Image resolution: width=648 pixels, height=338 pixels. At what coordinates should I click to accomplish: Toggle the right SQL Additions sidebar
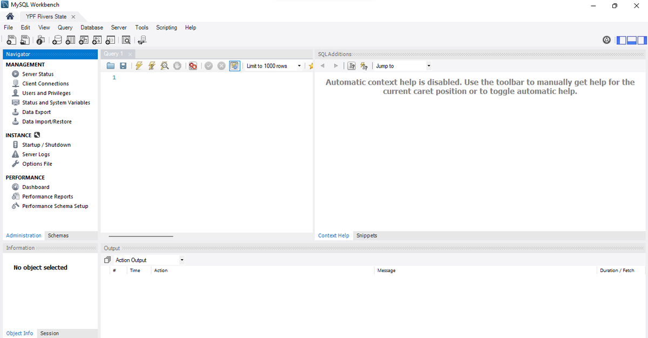coord(642,40)
